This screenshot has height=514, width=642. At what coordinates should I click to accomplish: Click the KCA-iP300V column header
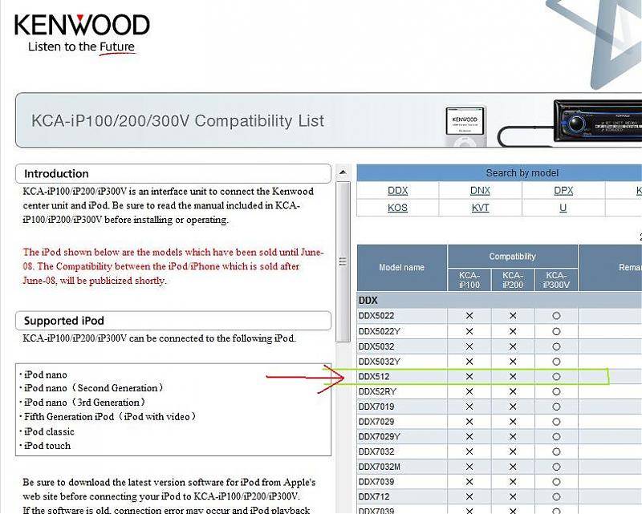(556, 280)
